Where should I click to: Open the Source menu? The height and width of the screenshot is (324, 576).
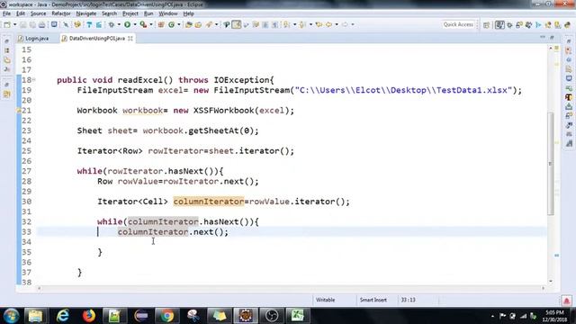click(38, 13)
